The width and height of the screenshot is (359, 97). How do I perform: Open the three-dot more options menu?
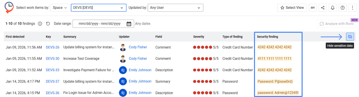(x=353, y=8)
